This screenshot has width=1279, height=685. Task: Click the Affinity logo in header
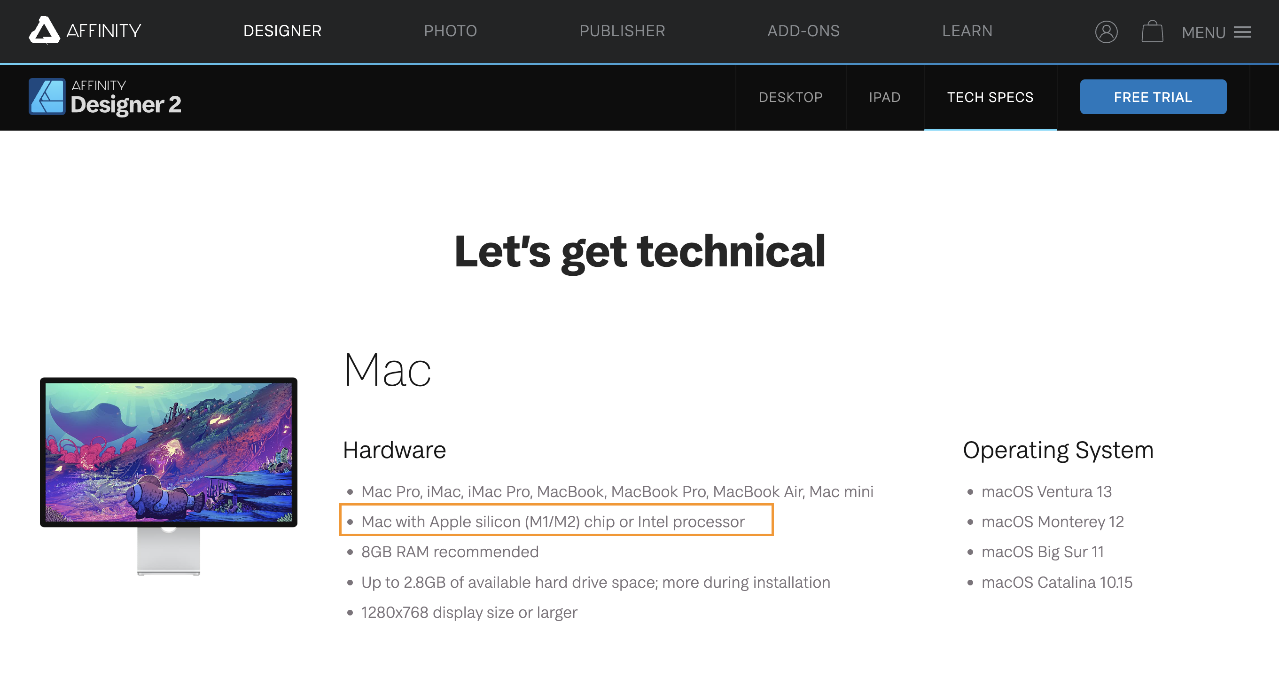click(85, 31)
